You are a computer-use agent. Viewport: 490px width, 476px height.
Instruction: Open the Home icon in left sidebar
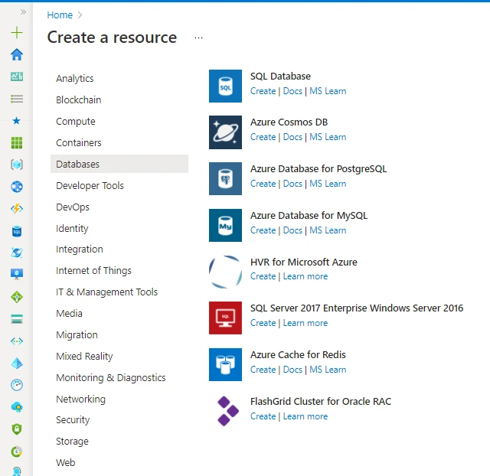click(17, 54)
